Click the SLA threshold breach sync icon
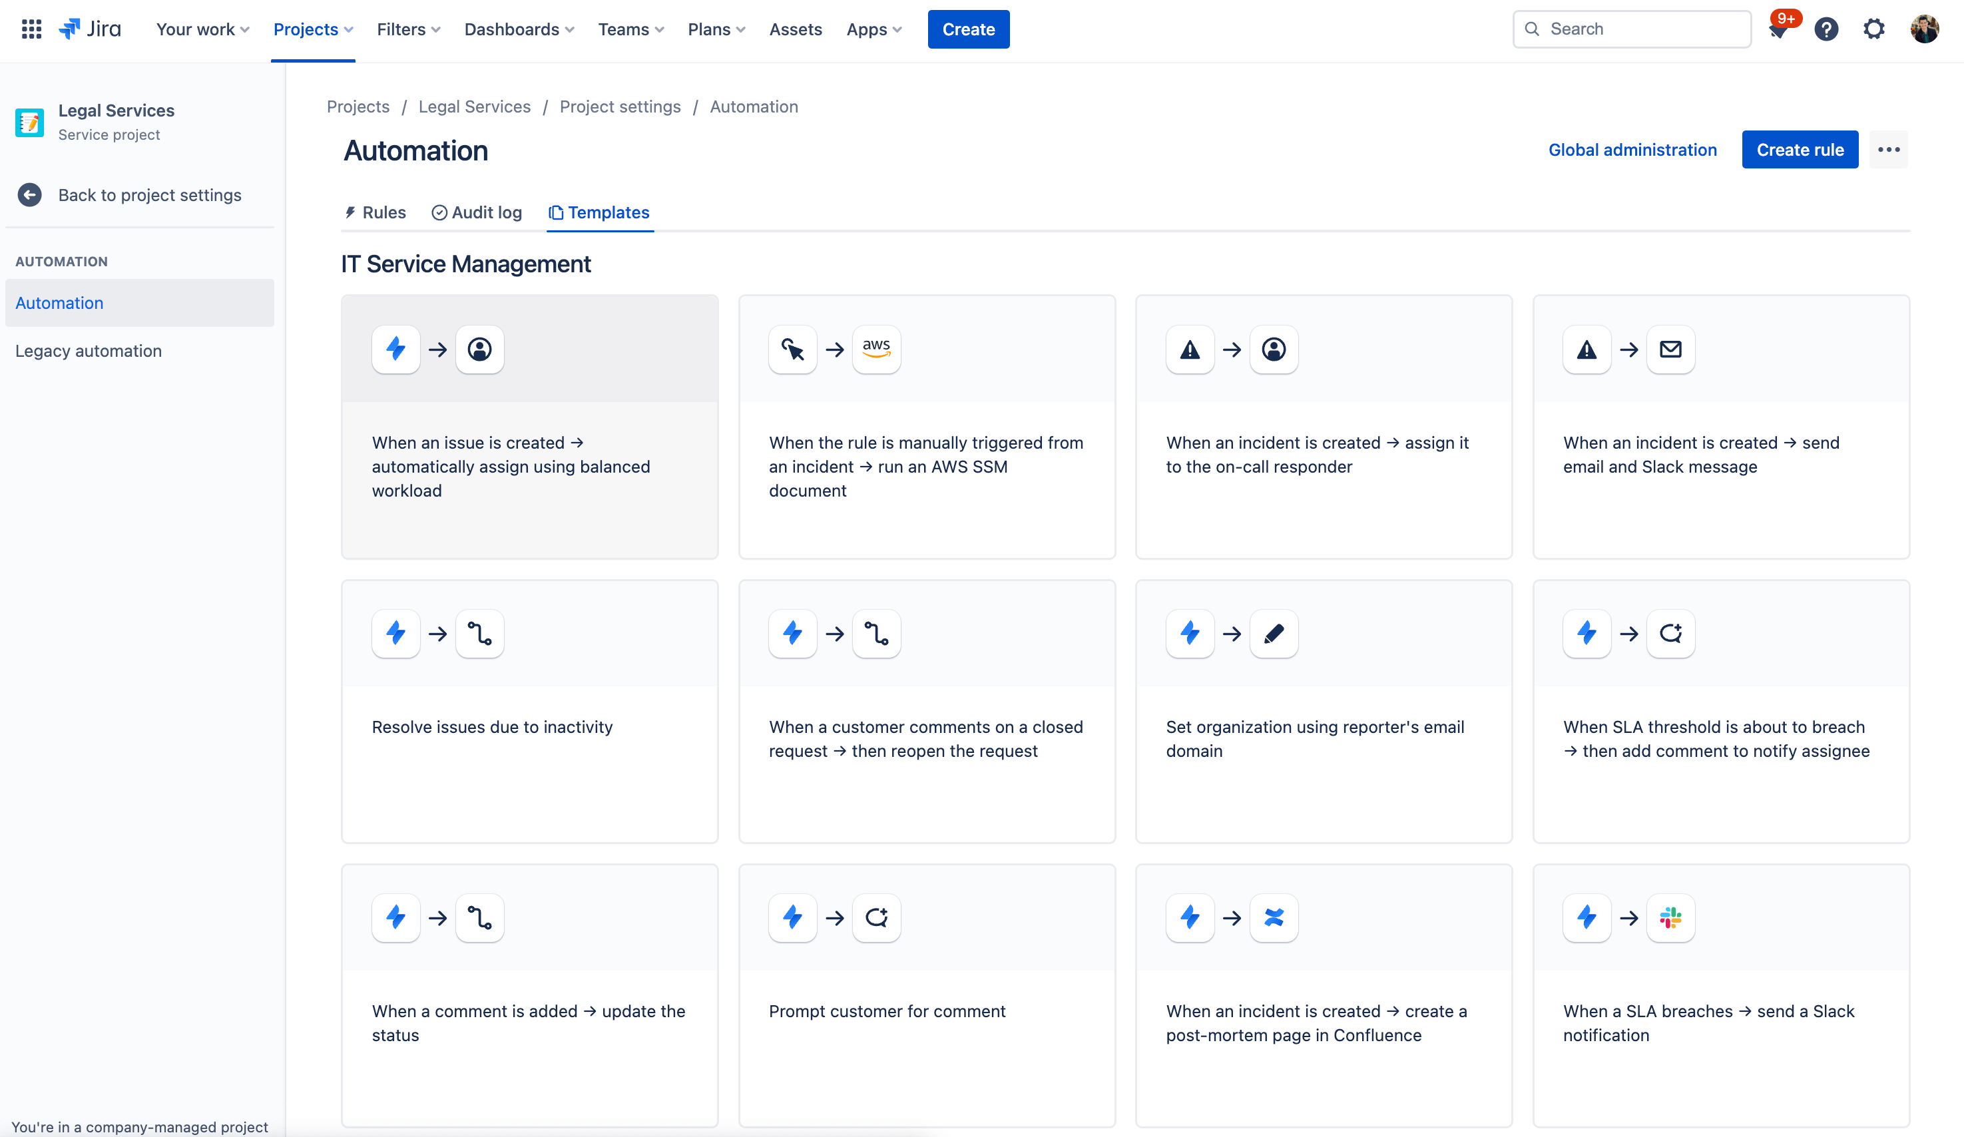Image resolution: width=1964 pixels, height=1137 pixels. click(1670, 634)
